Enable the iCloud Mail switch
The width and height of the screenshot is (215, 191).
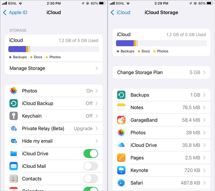(91, 166)
